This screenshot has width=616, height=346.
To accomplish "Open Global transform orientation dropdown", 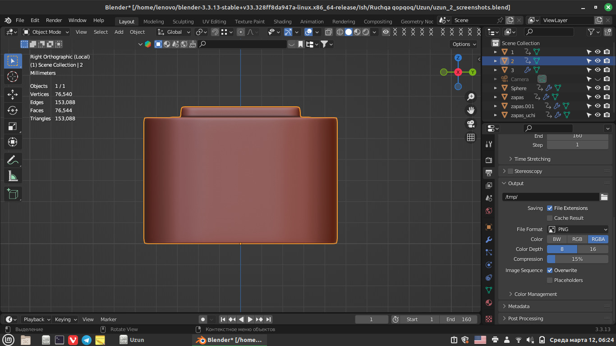I will (174, 32).
